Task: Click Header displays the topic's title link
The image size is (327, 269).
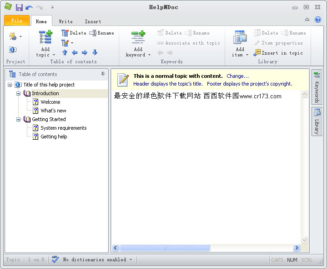Action: point(168,84)
